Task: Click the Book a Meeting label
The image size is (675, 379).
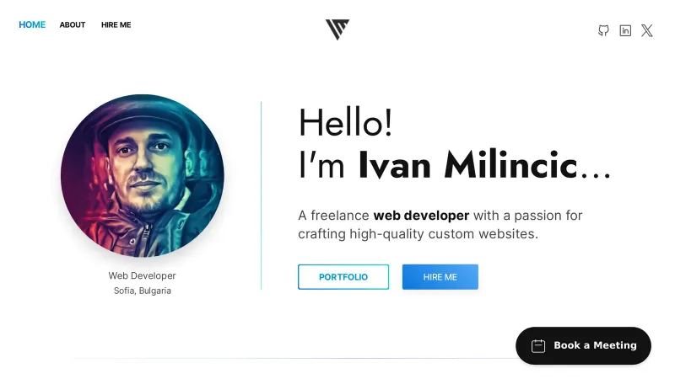Action: coord(595,345)
